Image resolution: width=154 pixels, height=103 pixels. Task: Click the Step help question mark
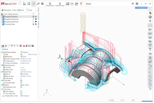[x=39, y=54]
